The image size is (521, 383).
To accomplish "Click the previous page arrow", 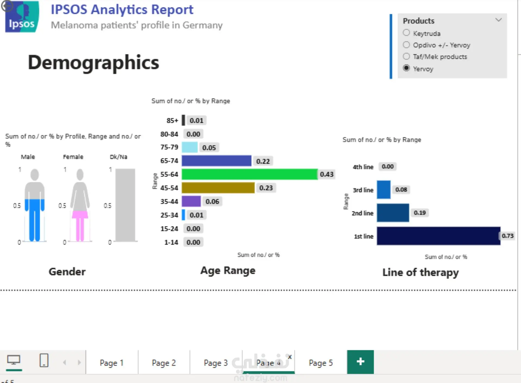I will coord(65,362).
